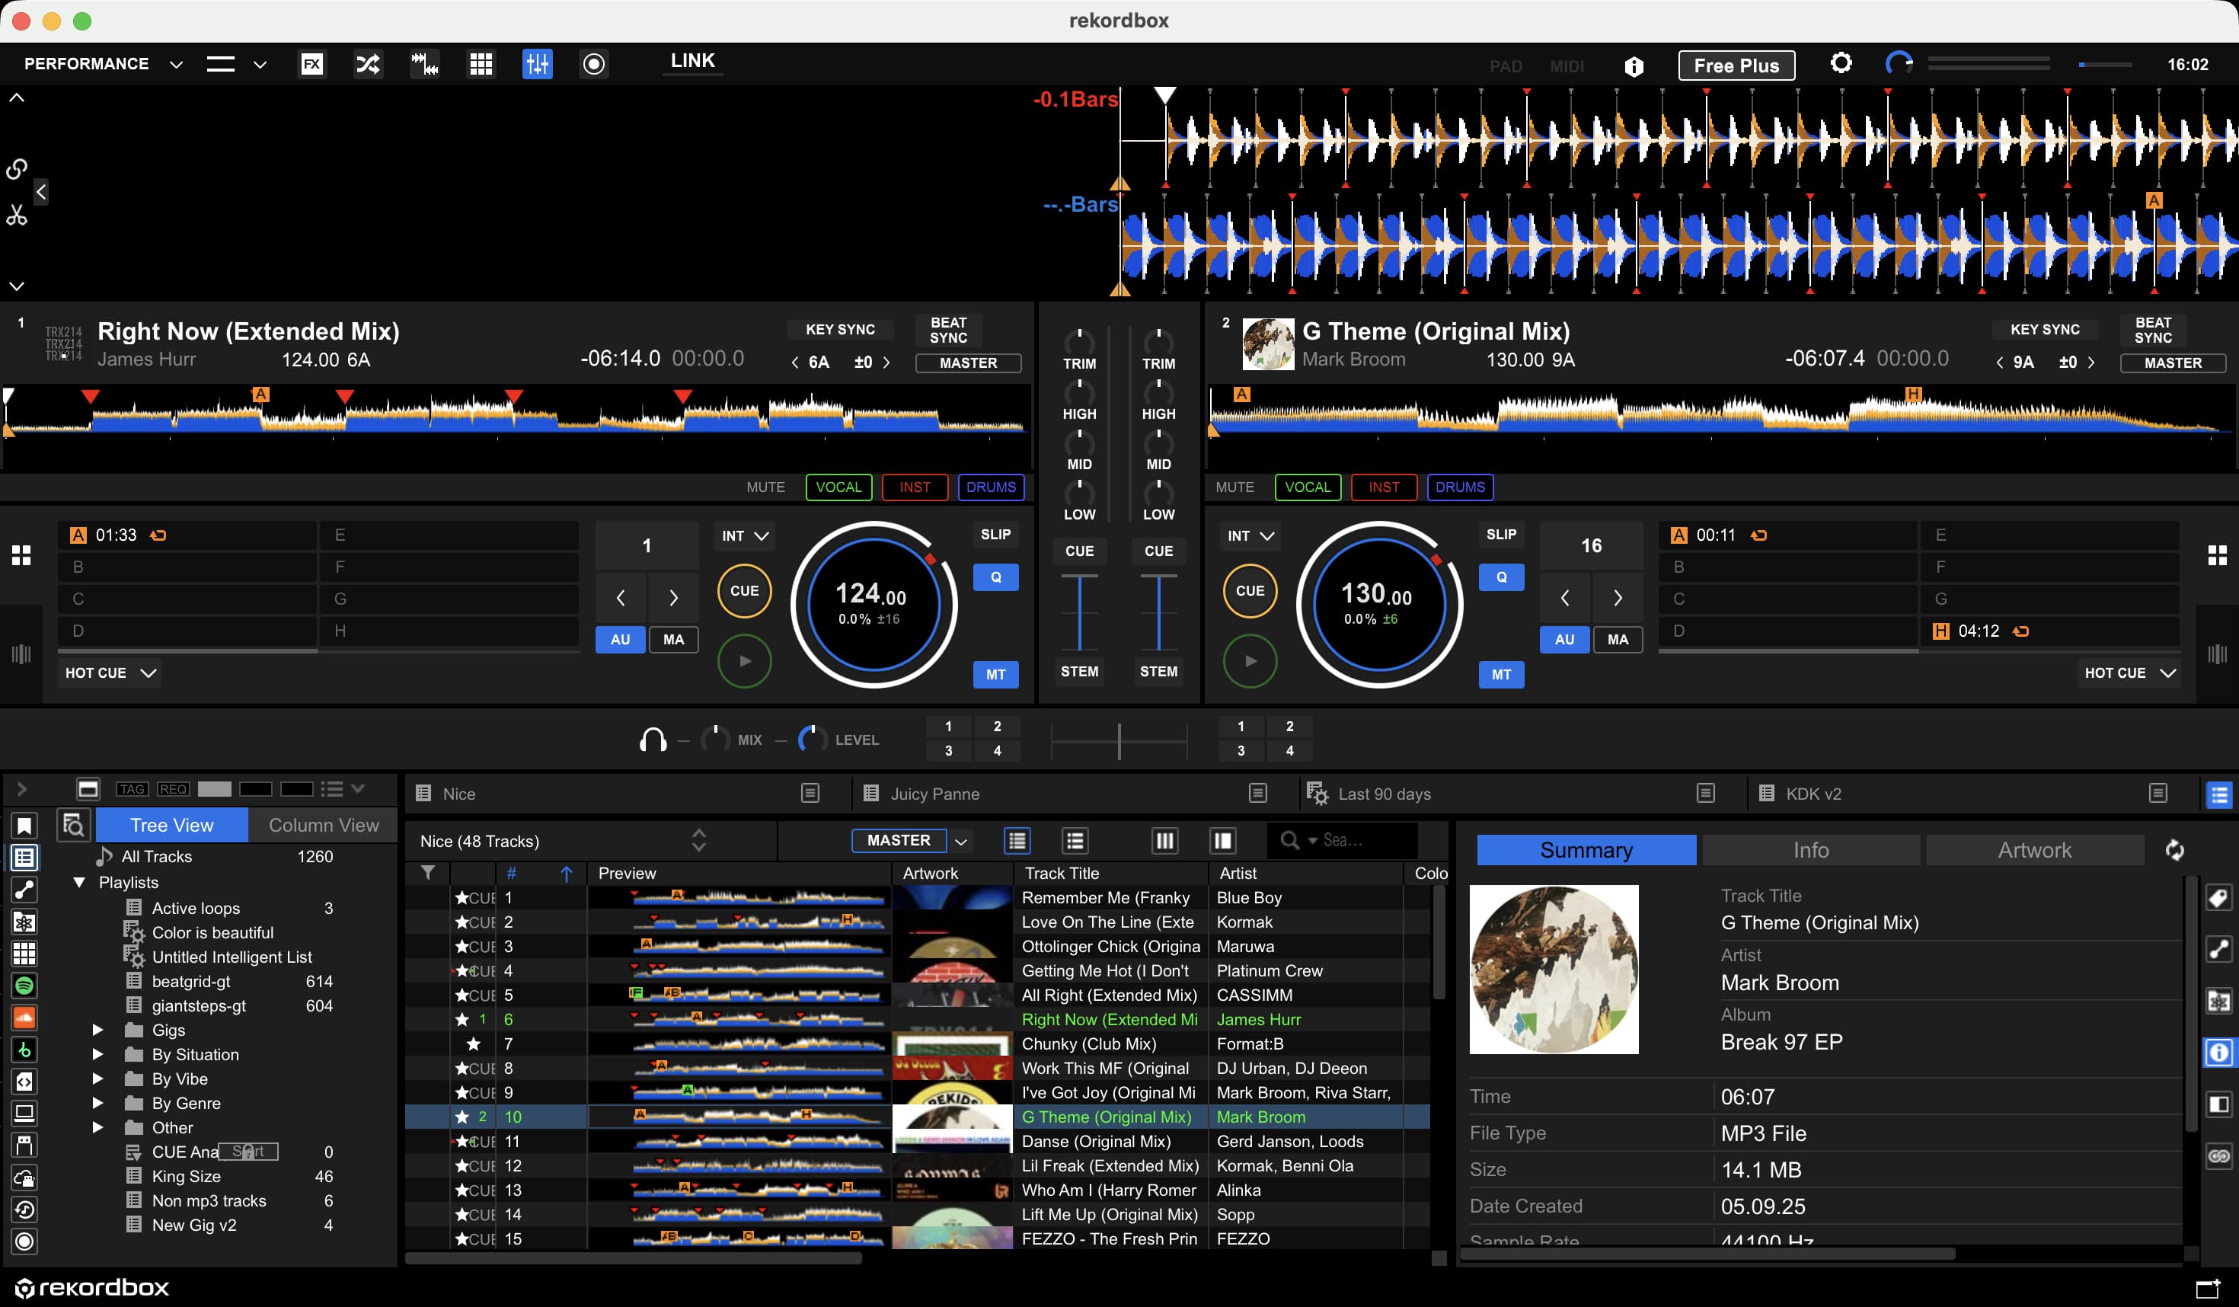This screenshot has height=1307, width=2239.
Task: Open deck 1 pad grid icon
Action: pos(21,555)
